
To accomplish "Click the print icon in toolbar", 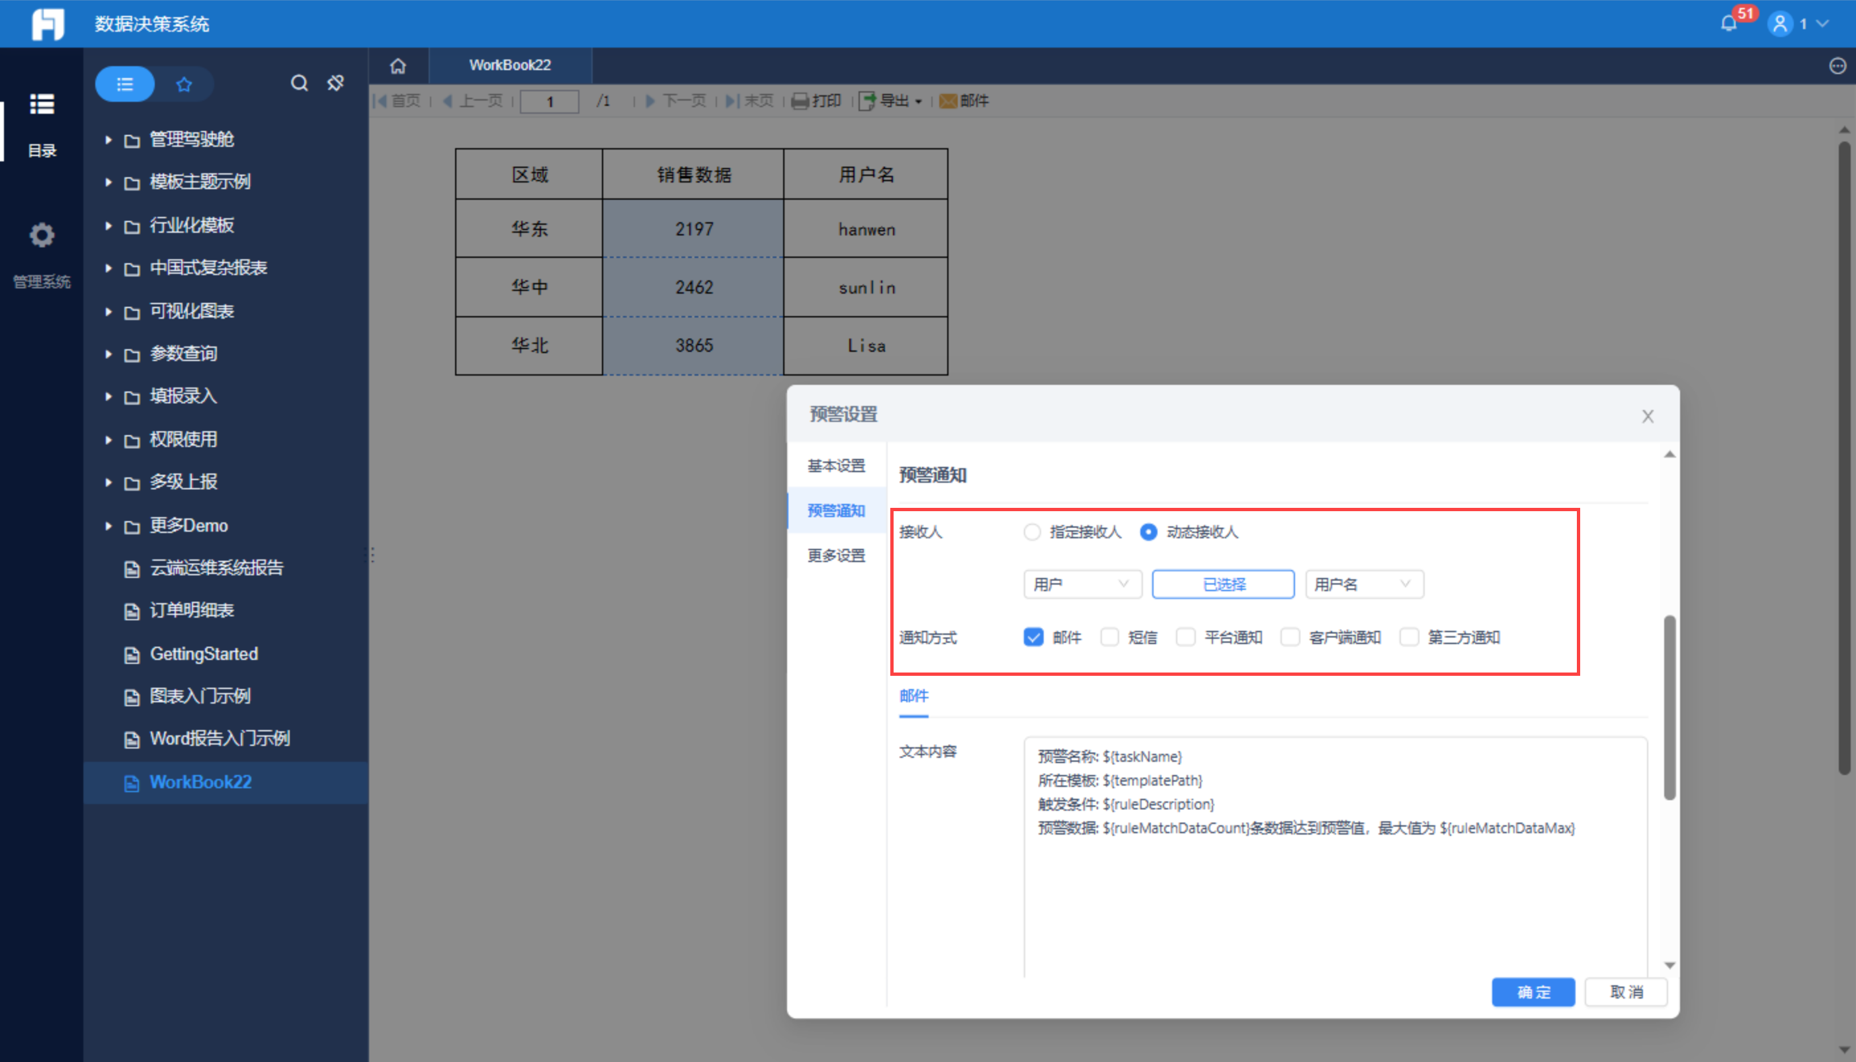I will [800, 101].
